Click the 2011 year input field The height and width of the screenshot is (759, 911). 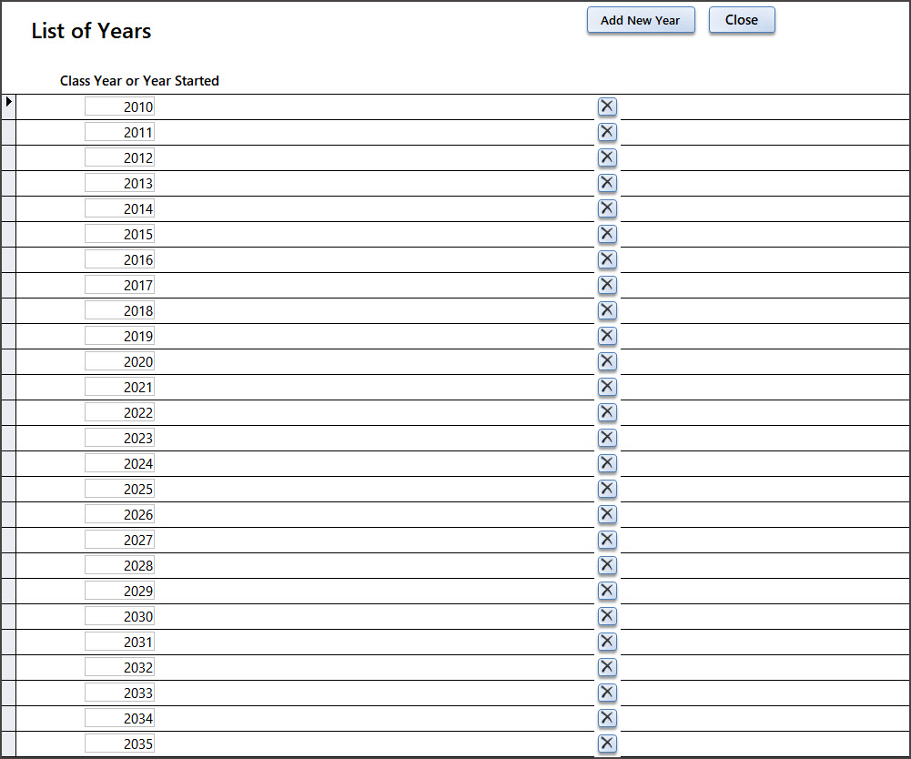(120, 132)
